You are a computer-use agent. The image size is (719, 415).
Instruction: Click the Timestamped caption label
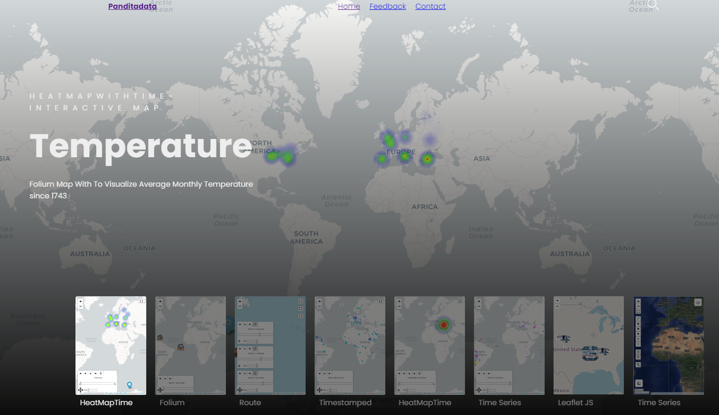point(345,402)
